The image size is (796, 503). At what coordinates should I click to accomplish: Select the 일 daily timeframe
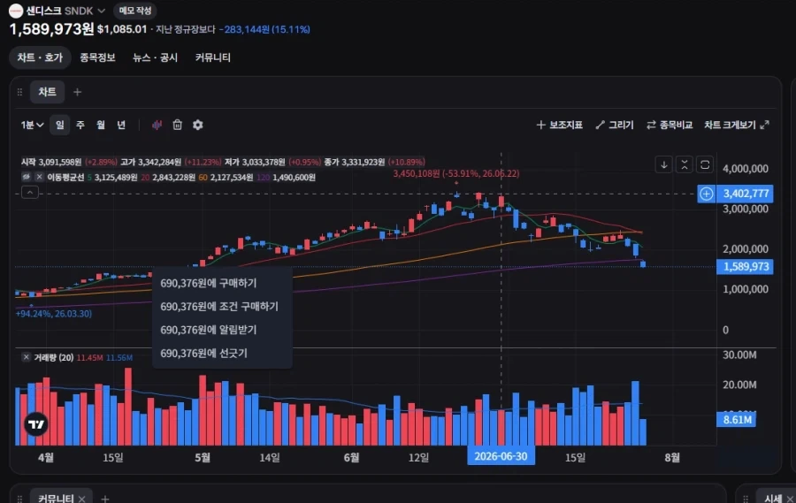(60, 125)
